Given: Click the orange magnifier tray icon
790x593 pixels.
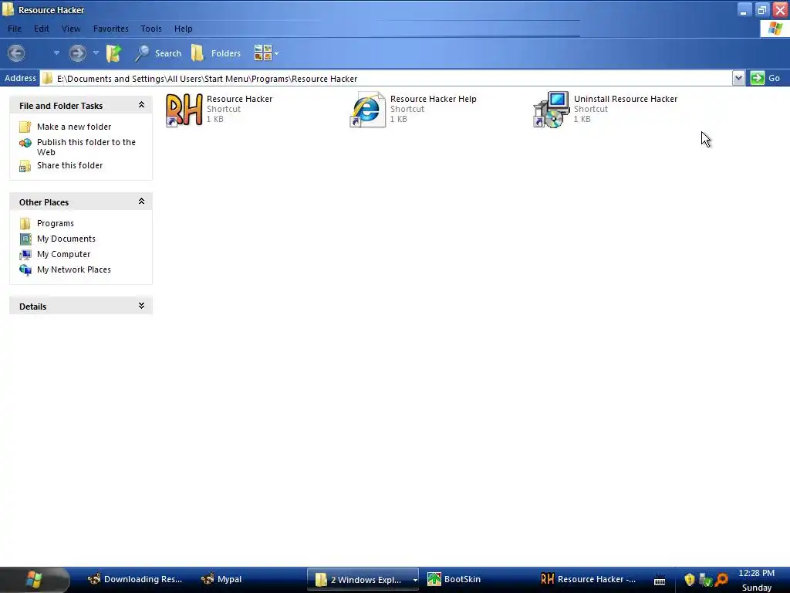Looking at the screenshot, I should (x=721, y=580).
